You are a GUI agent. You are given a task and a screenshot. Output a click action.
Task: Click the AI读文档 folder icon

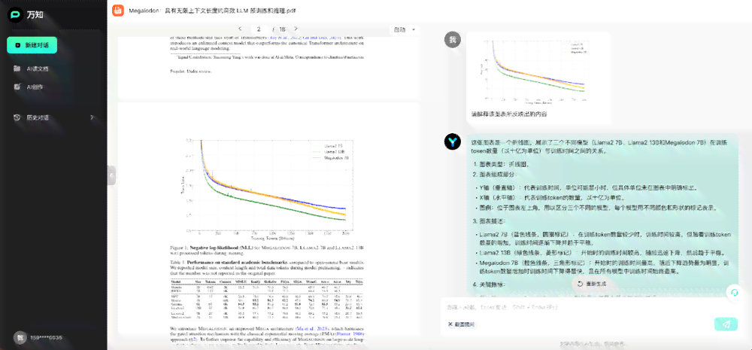(x=17, y=68)
